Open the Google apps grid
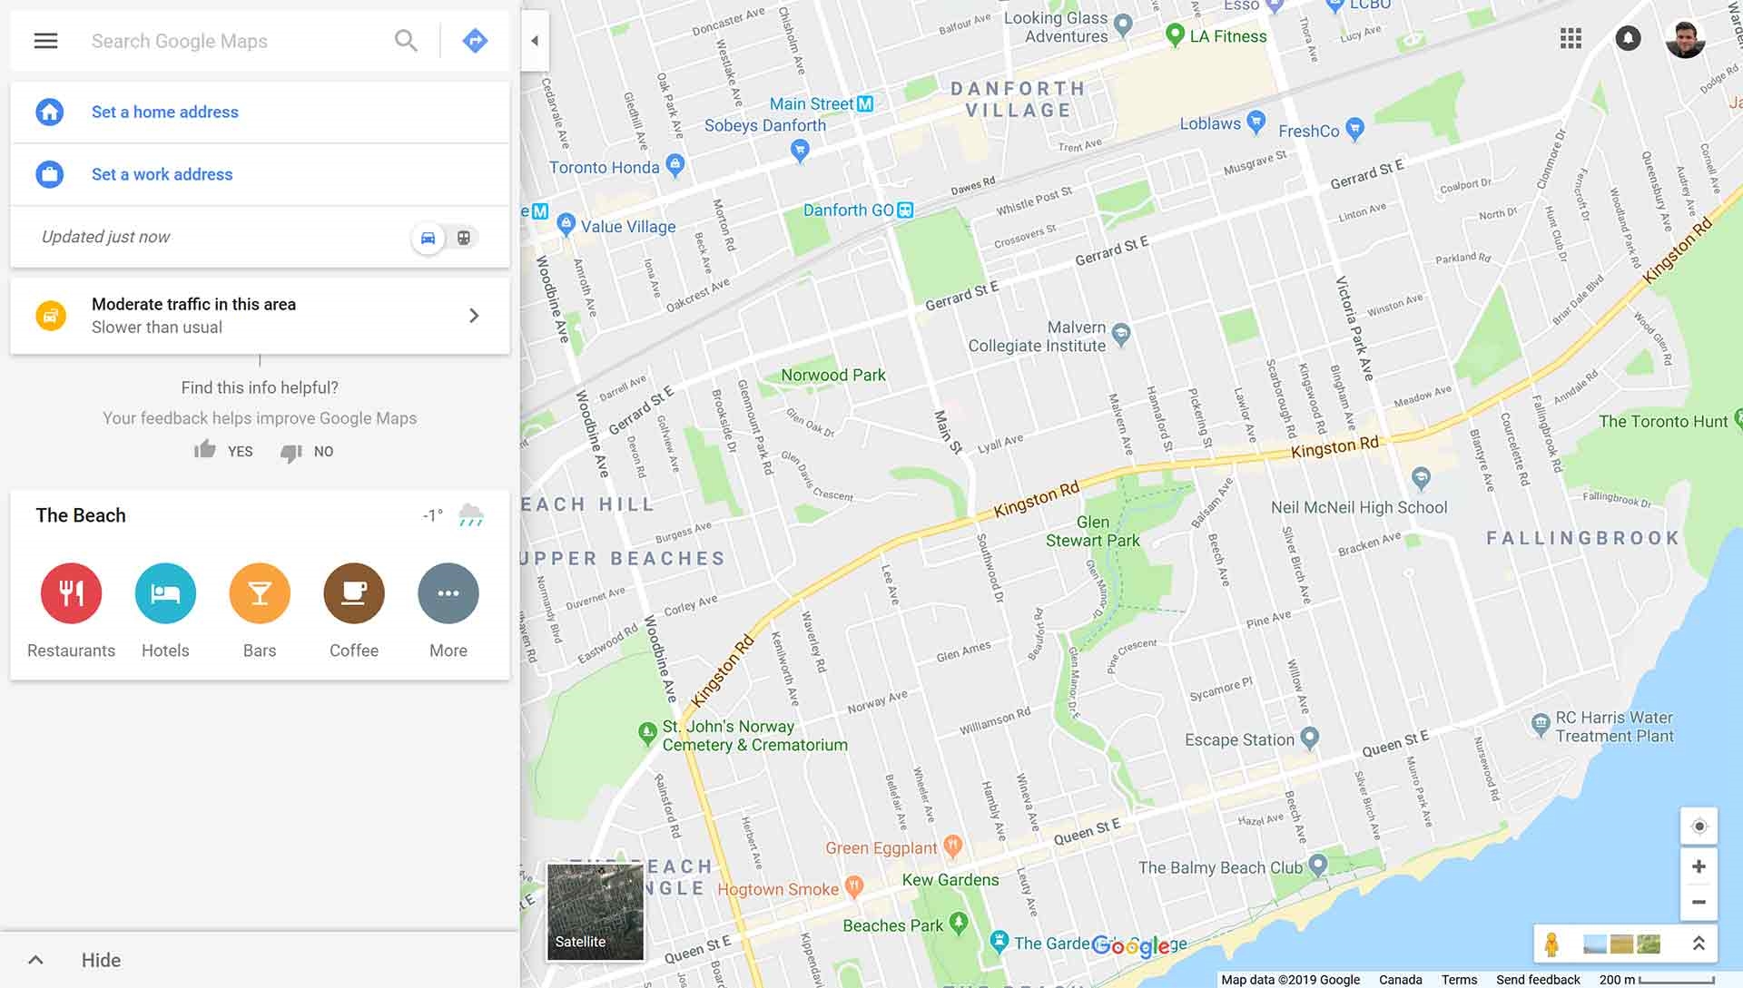The height and width of the screenshot is (988, 1743). coord(1571,38)
